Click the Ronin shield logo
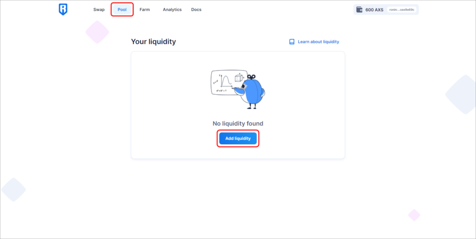The image size is (476, 239). tap(63, 10)
